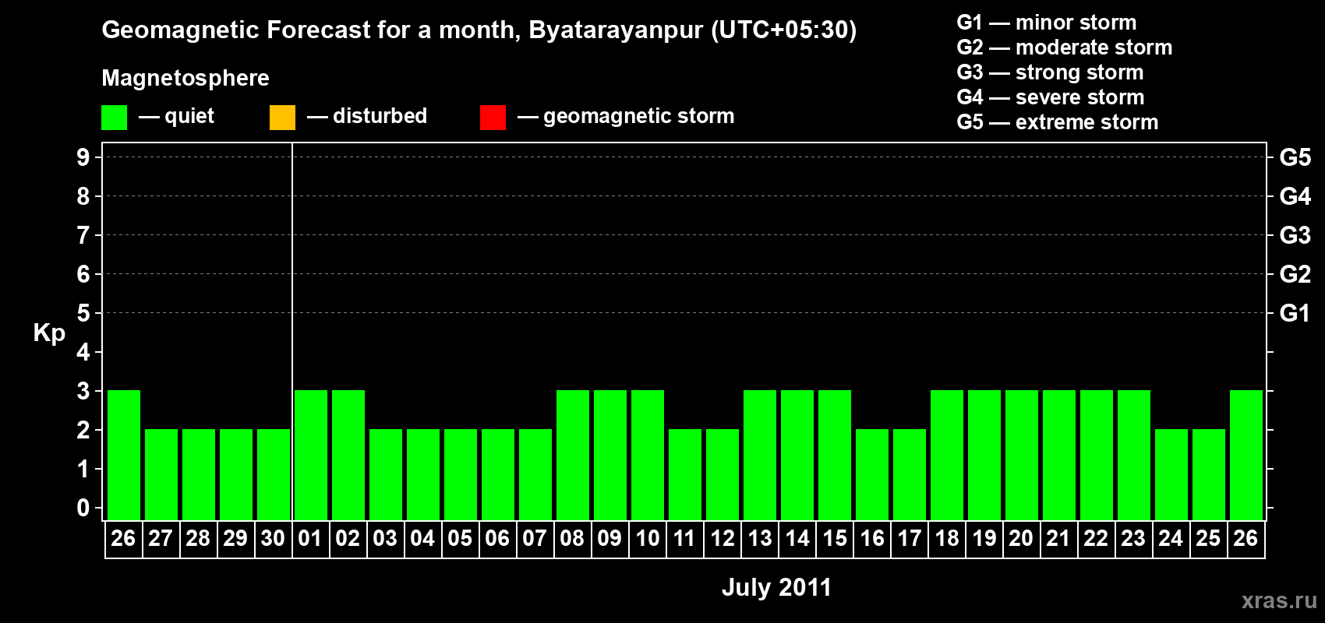
Task: Click date label 28 on x-axis
Action: click(x=198, y=538)
